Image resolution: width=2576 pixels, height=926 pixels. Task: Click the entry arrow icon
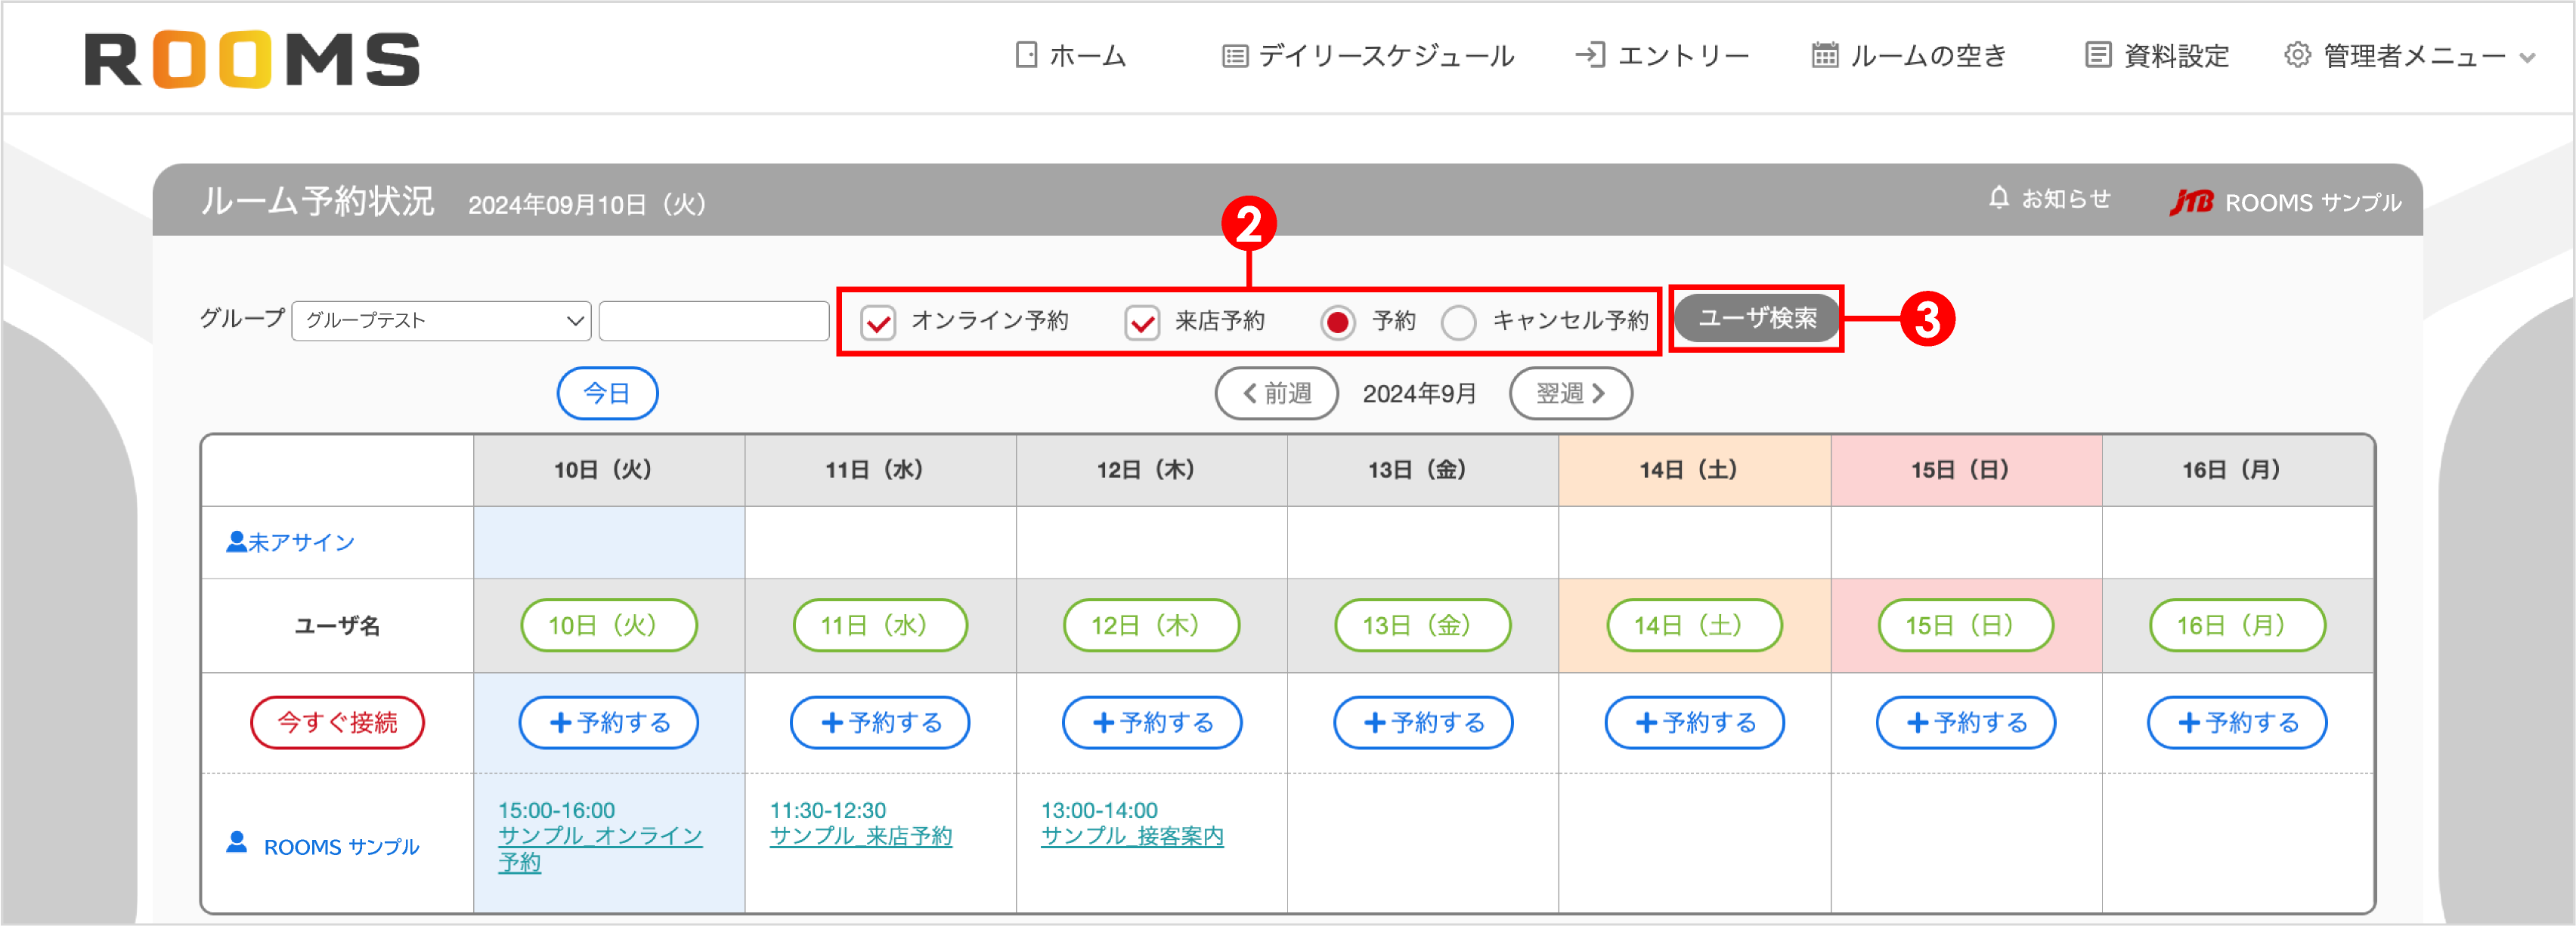(x=1590, y=55)
